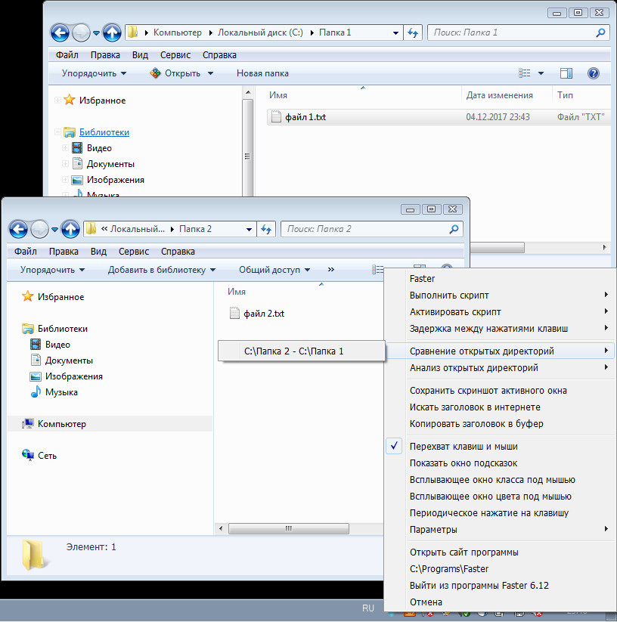Expand Видео tree node in Папка 1 sidebar

pyautogui.click(x=66, y=148)
